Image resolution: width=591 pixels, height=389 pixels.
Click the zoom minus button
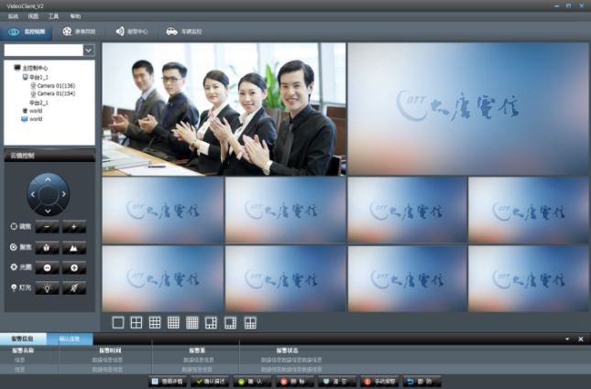[x=49, y=226]
